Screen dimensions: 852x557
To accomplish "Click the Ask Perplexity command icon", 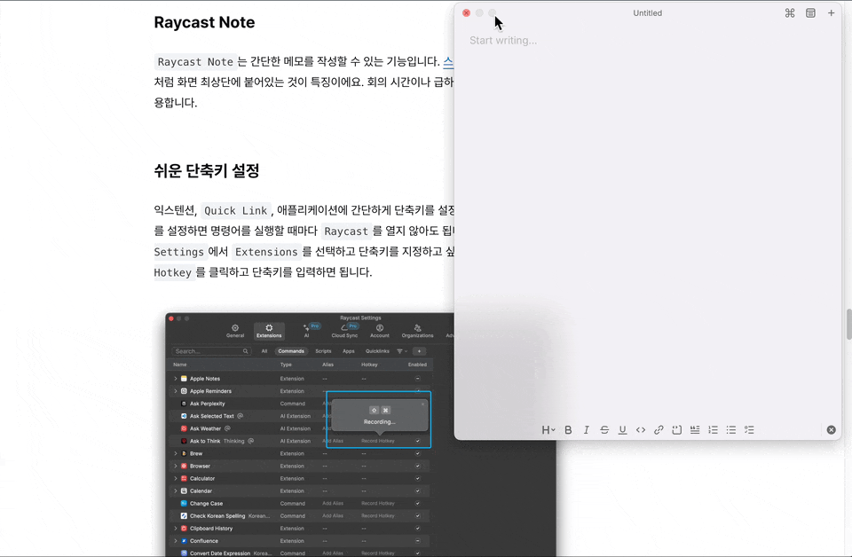I will [x=184, y=404].
